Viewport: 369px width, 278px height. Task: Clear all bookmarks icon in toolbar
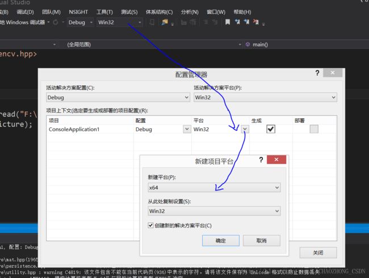pos(255,22)
